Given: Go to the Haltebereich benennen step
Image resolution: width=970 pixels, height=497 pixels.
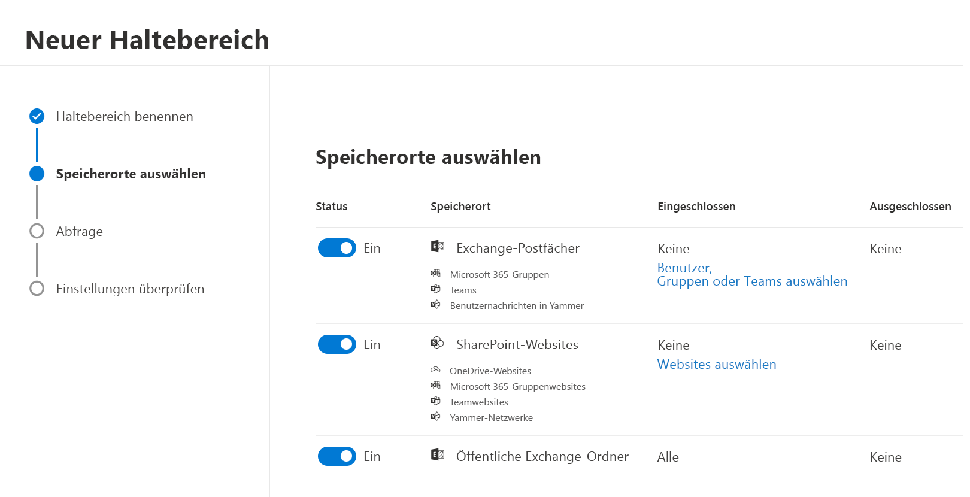Looking at the screenshot, I should (125, 116).
